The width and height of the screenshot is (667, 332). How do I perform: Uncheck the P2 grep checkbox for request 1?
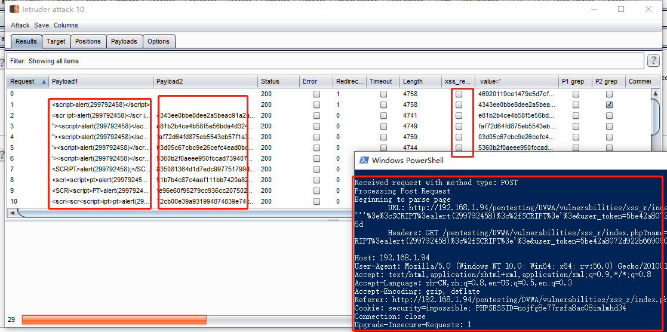point(609,104)
